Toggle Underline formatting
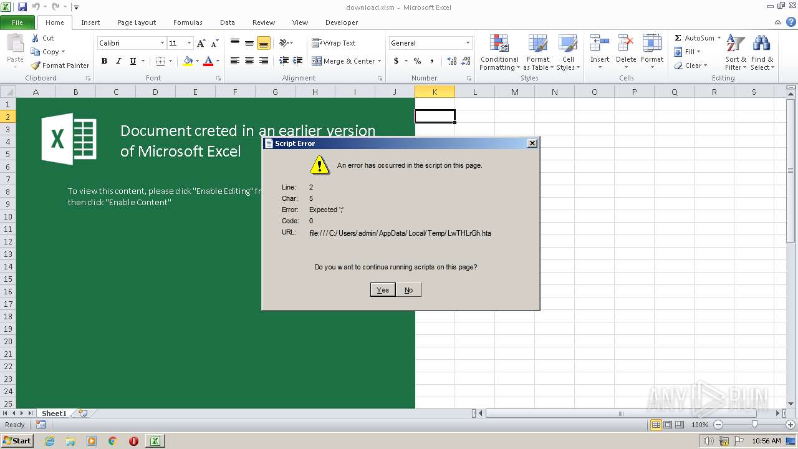The image size is (798, 449). pos(133,61)
